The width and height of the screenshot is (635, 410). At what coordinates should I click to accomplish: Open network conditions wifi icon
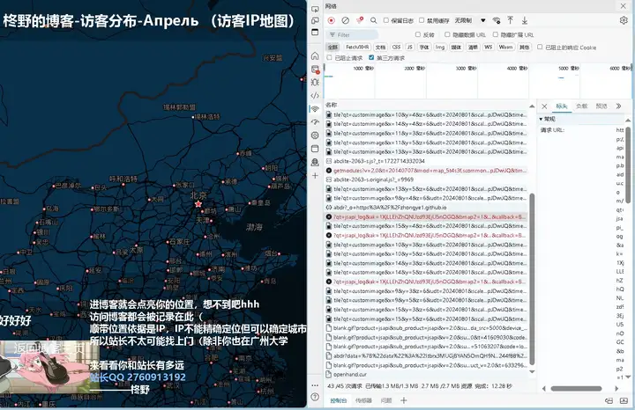pos(497,20)
